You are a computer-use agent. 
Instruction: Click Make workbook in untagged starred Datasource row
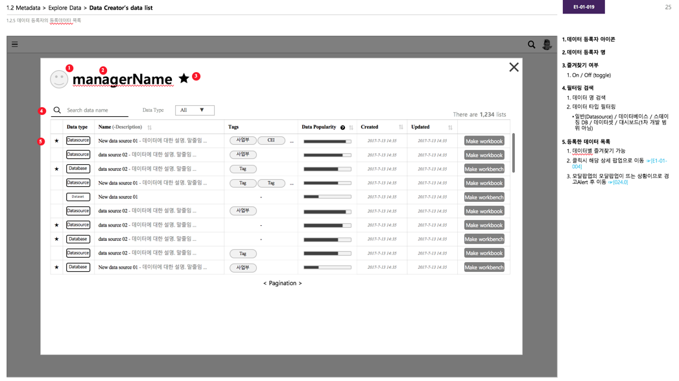click(484, 225)
